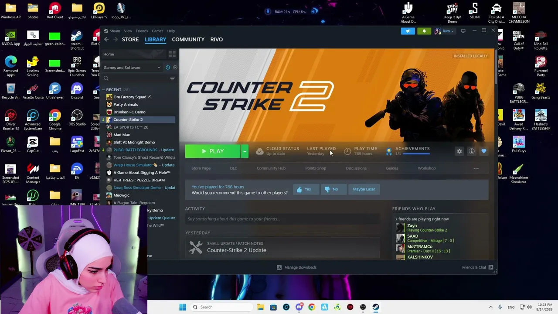This screenshot has width=558, height=314.
Task: Go to the STORE tab
Action: [x=130, y=39]
